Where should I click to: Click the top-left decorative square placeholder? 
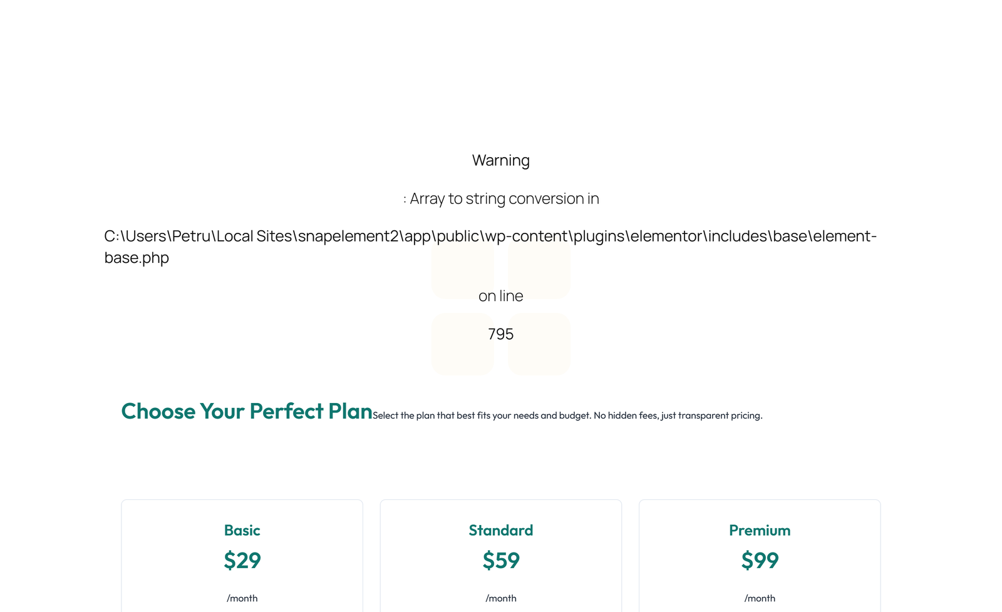pyautogui.click(x=463, y=270)
